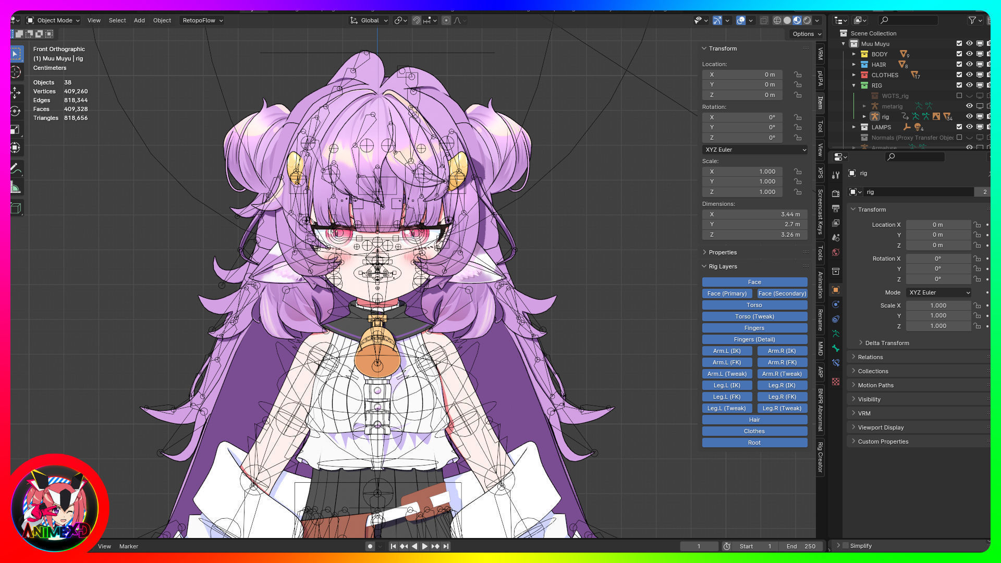The height and width of the screenshot is (563, 1001).
Task: Hide LAMPS collection with eye icon
Action: (969, 127)
